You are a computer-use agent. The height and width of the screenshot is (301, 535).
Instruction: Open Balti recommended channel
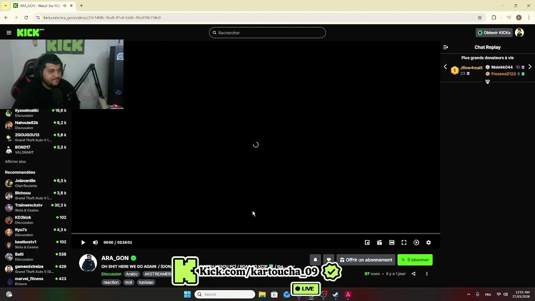[x=36, y=257]
